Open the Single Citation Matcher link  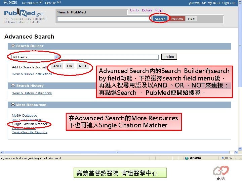[30, 124]
